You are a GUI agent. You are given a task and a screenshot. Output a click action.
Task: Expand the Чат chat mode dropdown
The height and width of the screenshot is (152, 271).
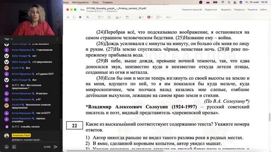(8, 39)
